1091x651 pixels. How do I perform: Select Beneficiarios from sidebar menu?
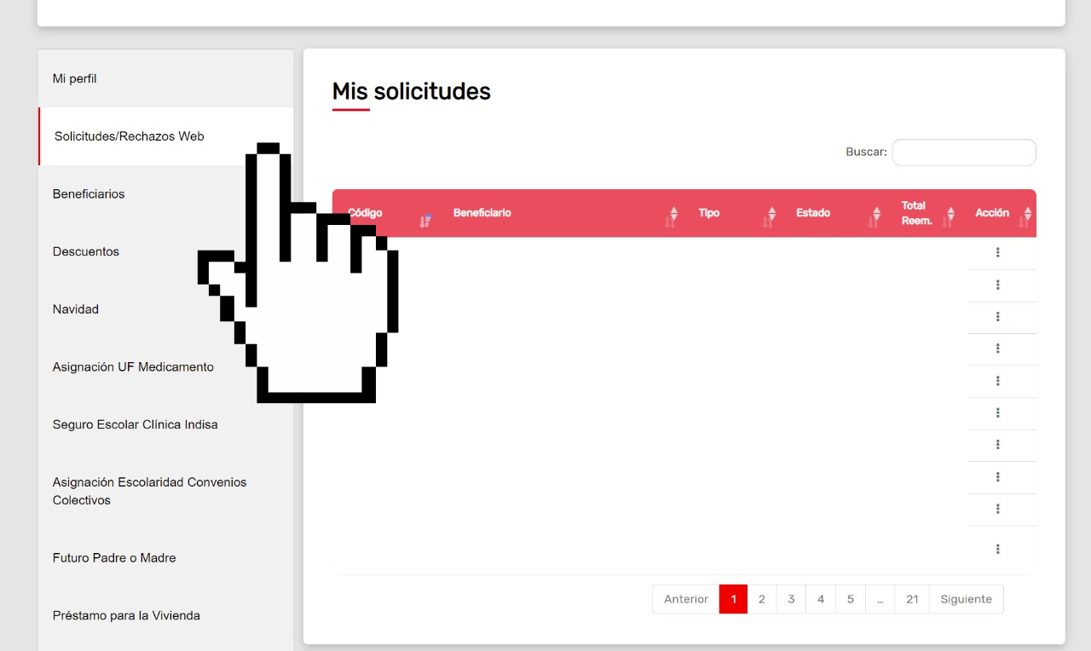point(89,194)
